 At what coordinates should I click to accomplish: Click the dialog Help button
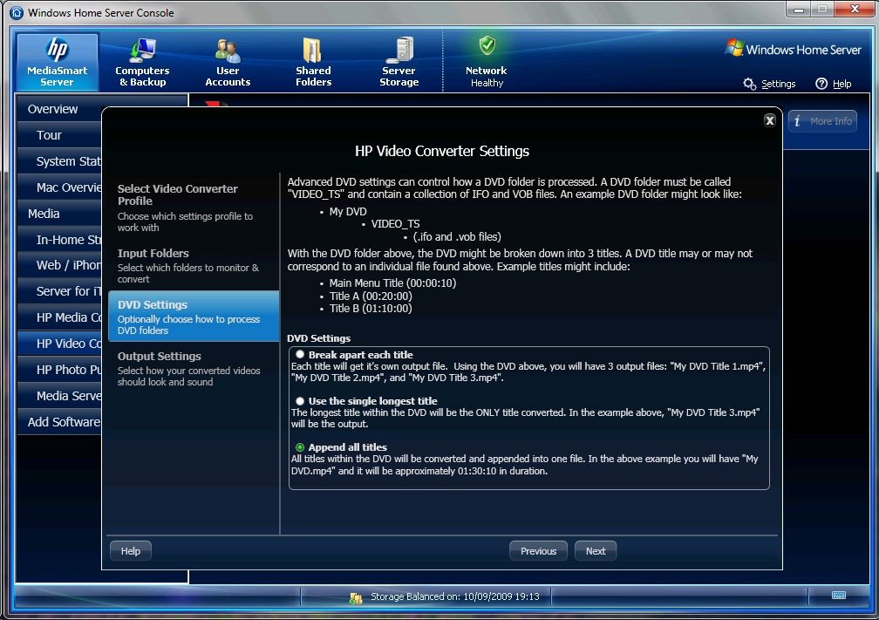131,551
